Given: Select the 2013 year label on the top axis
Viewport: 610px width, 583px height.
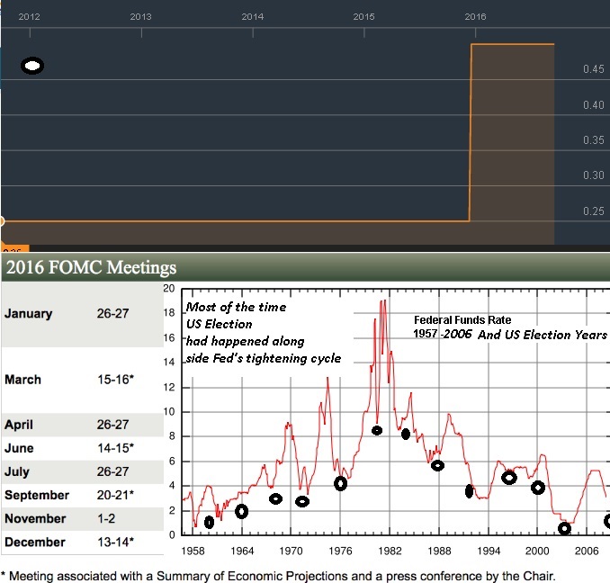Looking at the screenshot, I should [140, 16].
